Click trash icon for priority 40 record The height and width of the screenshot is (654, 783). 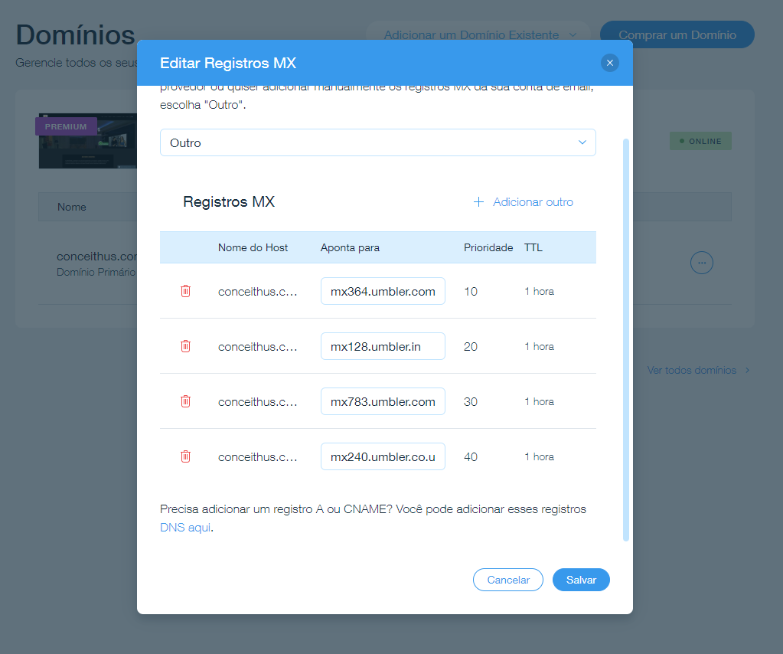185,456
